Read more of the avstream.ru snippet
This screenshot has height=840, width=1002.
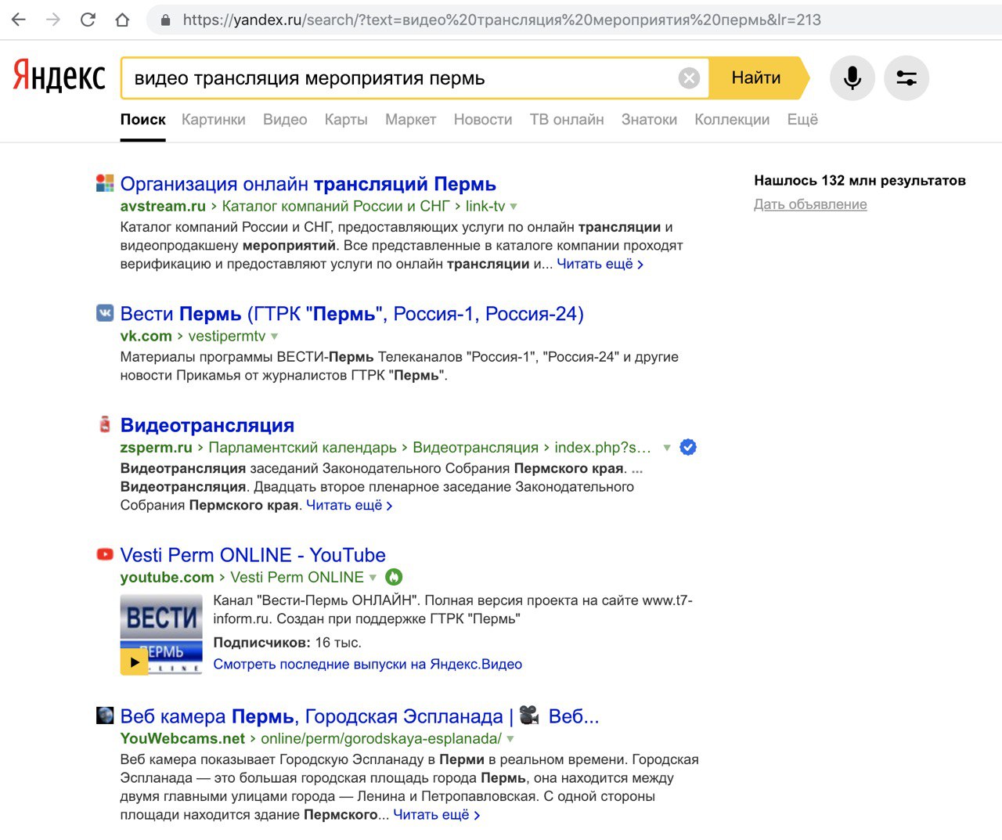click(x=600, y=264)
